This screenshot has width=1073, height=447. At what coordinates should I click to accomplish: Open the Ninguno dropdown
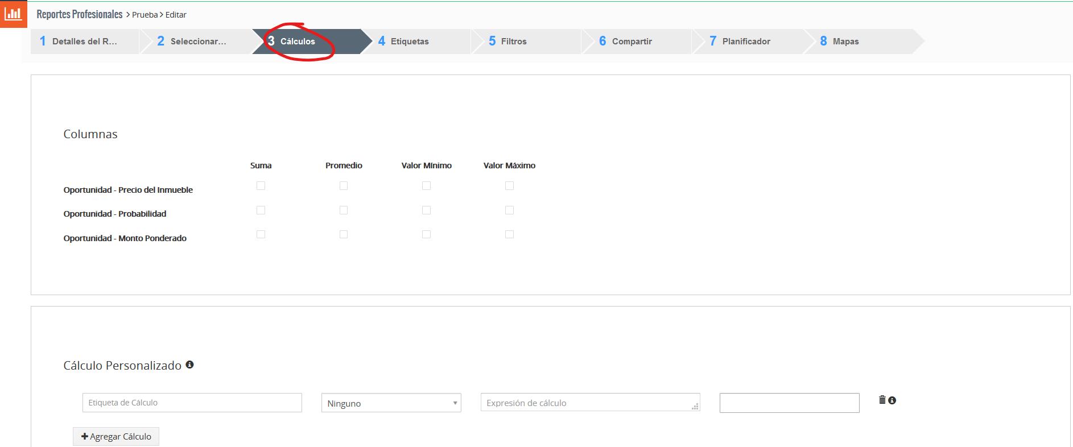pyautogui.click(x=391, y=403)
